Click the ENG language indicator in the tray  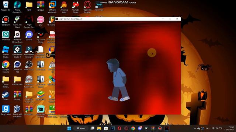207,128
